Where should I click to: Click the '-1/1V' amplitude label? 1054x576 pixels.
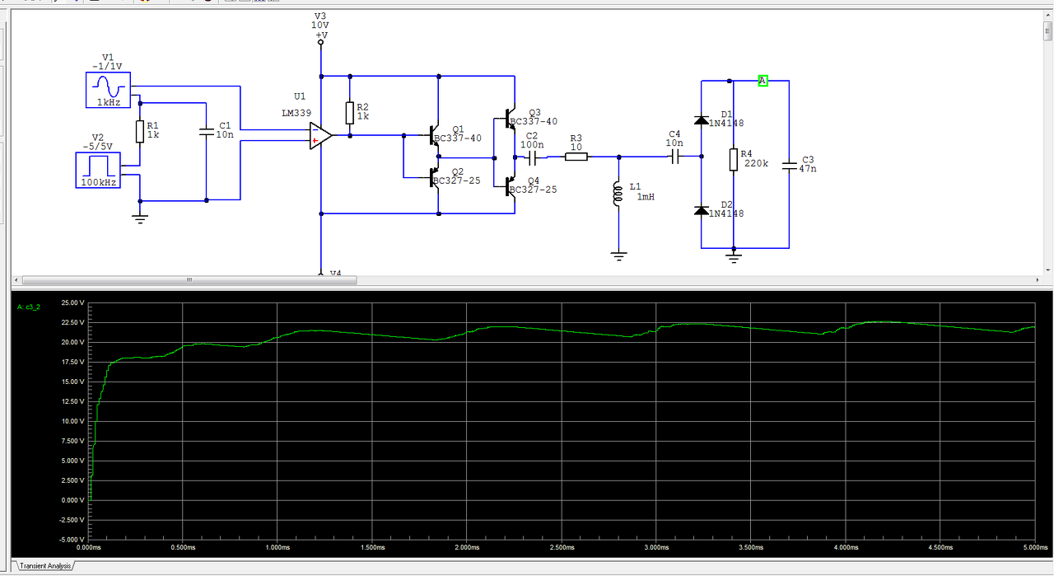point(109,66)
